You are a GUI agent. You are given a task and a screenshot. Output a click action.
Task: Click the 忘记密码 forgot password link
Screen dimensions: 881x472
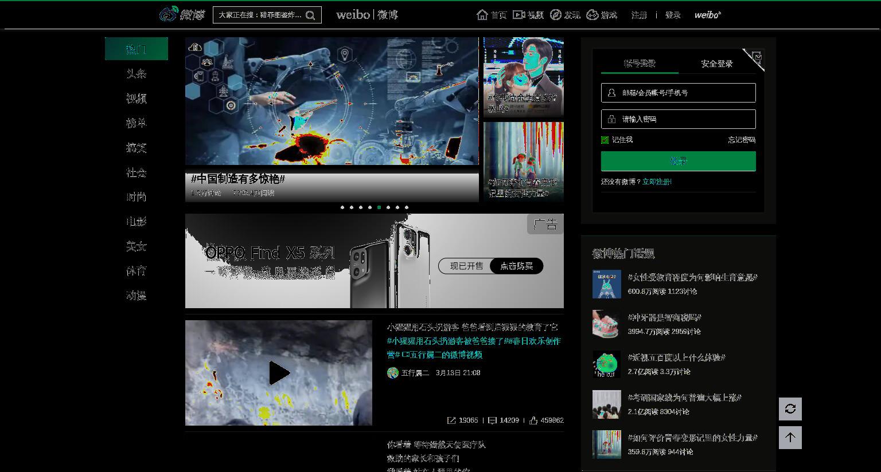pyautogui.click(x=742, y=140)
